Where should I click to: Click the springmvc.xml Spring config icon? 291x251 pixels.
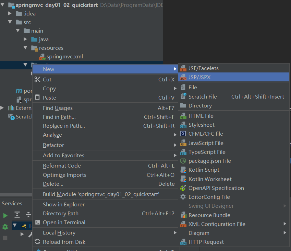[42, 57]
